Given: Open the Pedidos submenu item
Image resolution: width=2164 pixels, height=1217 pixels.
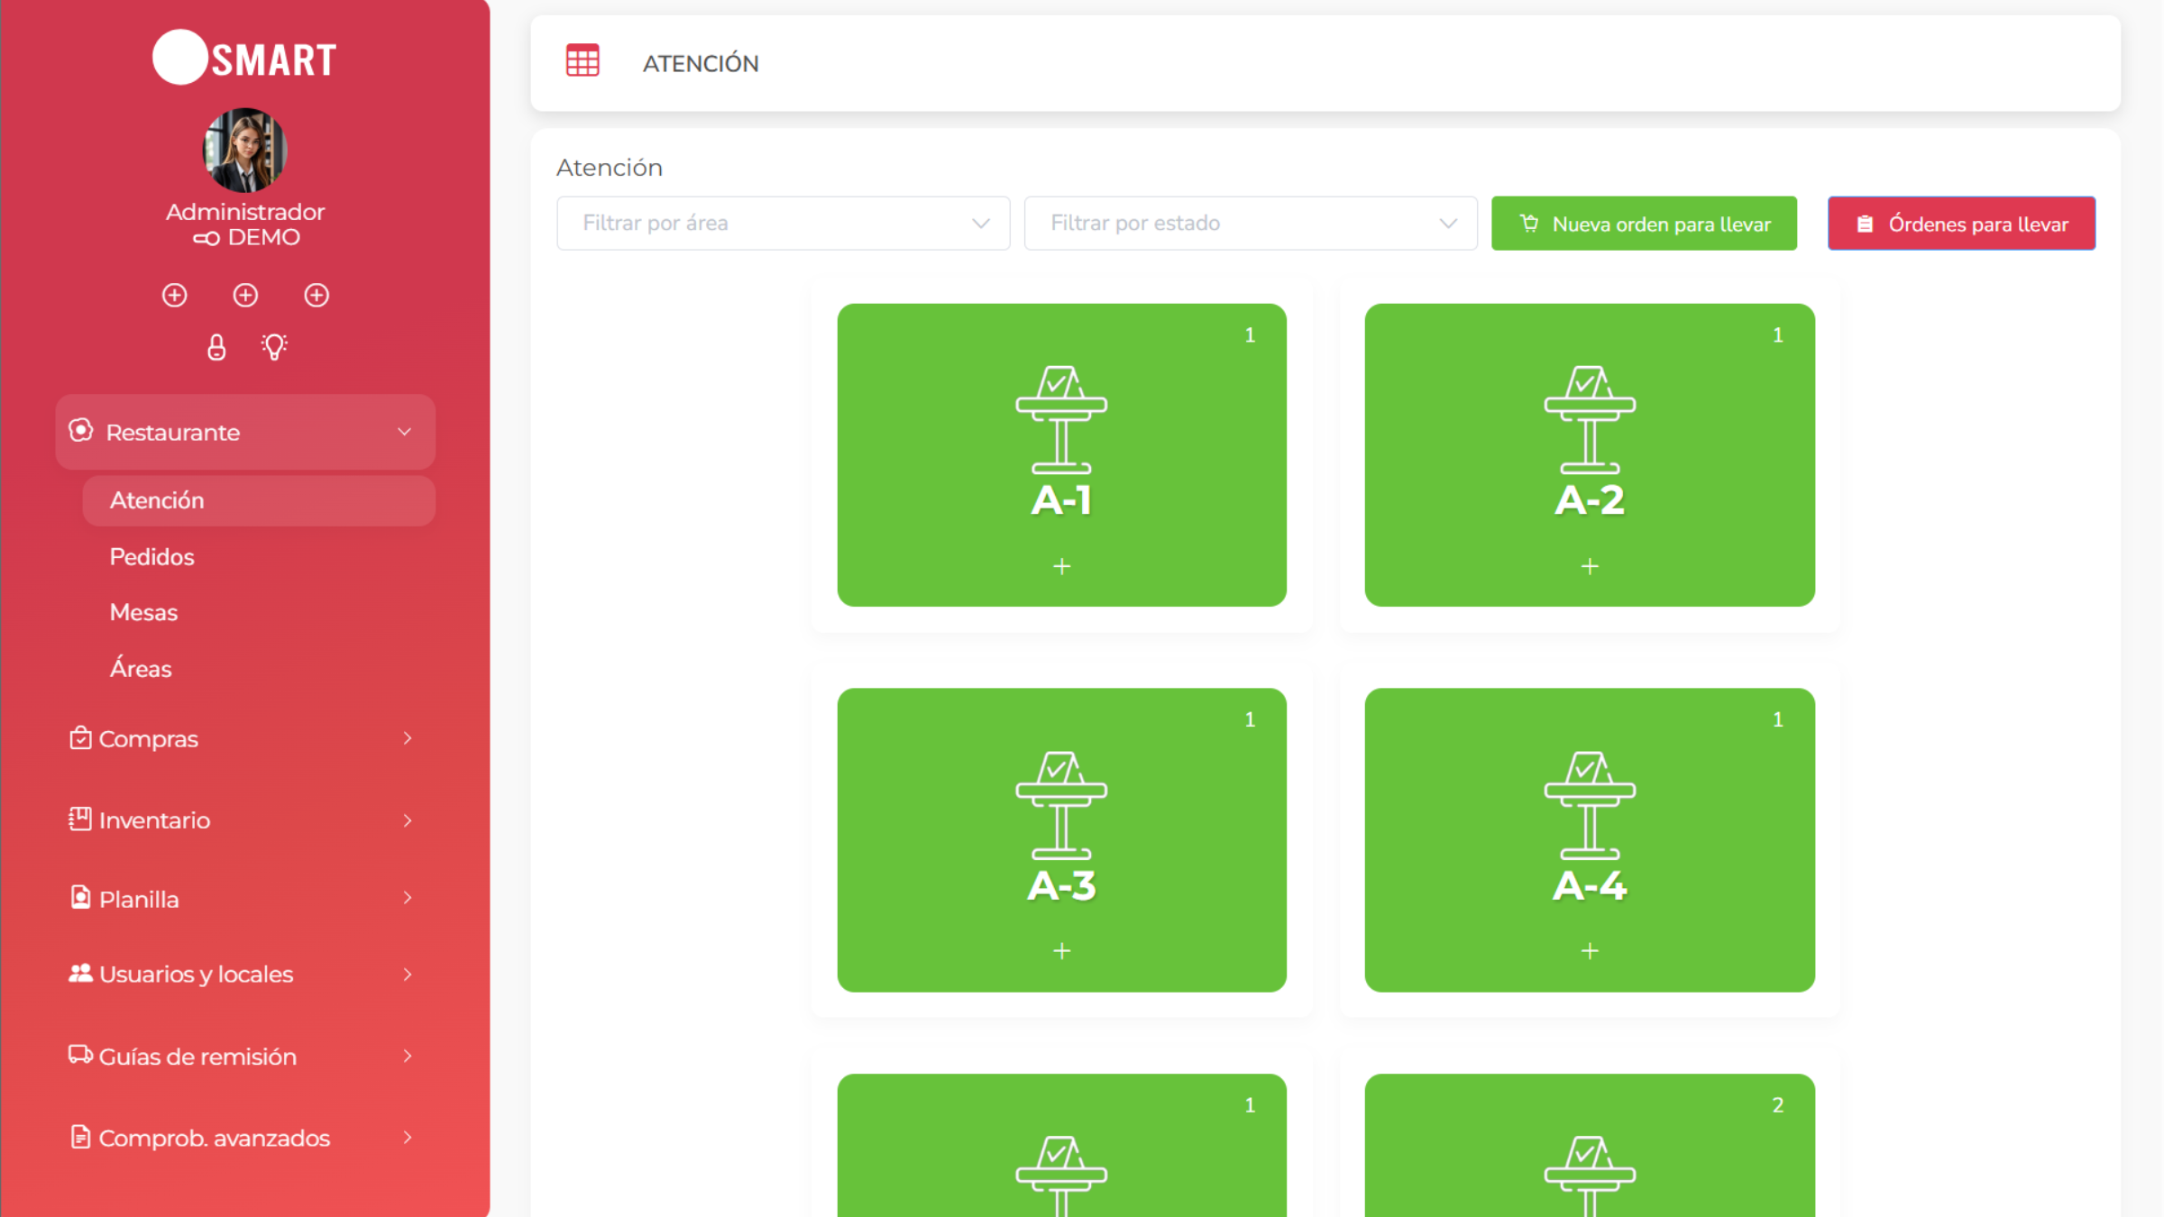Looking at the screenshot, I should [152, 557].
